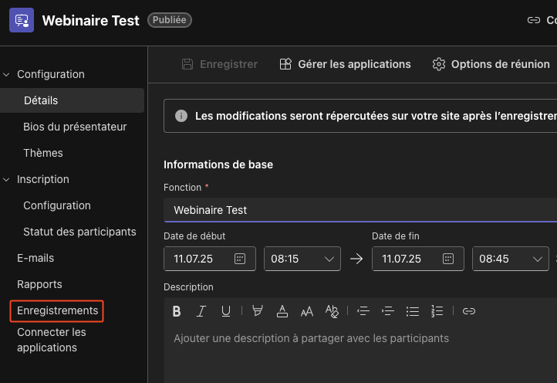Screen dimensions: 557x383
Task: Insert a link in the description
Action: click(469, 311)
